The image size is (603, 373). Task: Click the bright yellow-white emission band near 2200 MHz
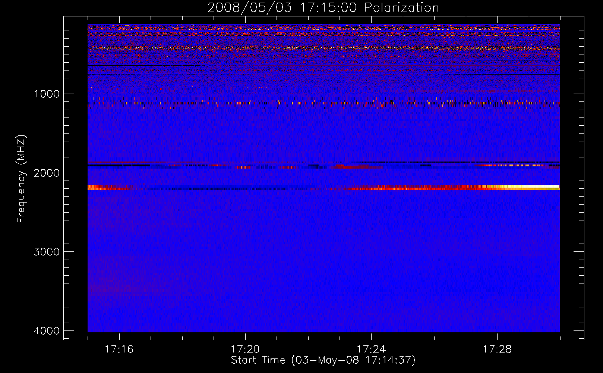pyautogui.click(x=525, y=187)
